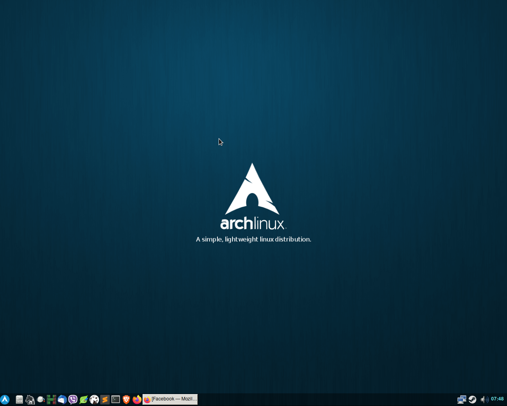This screenshot has height=406, width=507.
Task: Launch Firefox from the quick launch bar
Action: coord(137,399)
